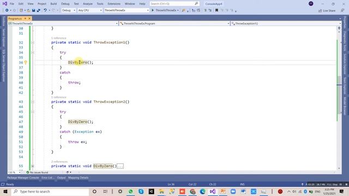Click the lightbulb quick actions icon on line 36
This screenshot has height=196, width=349.
coord(26,63)
